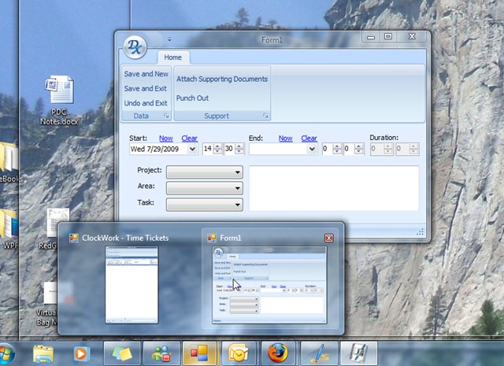504x366 pixels.
Task: Open Firefox from the taskbar
Action: tap(278, 353)
